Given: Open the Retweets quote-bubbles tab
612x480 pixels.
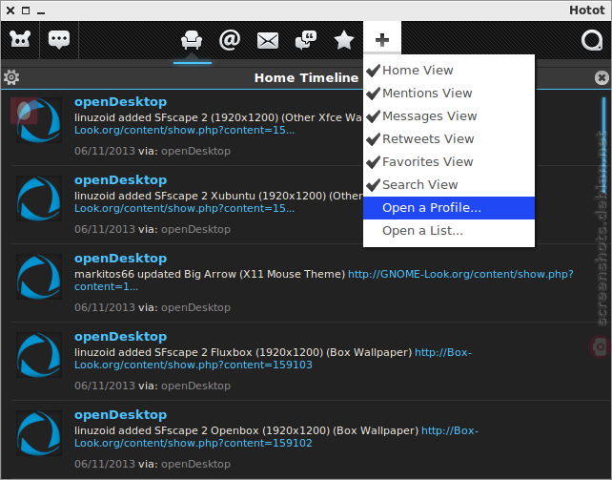Looking at the screenshot, I should point(306,40).
